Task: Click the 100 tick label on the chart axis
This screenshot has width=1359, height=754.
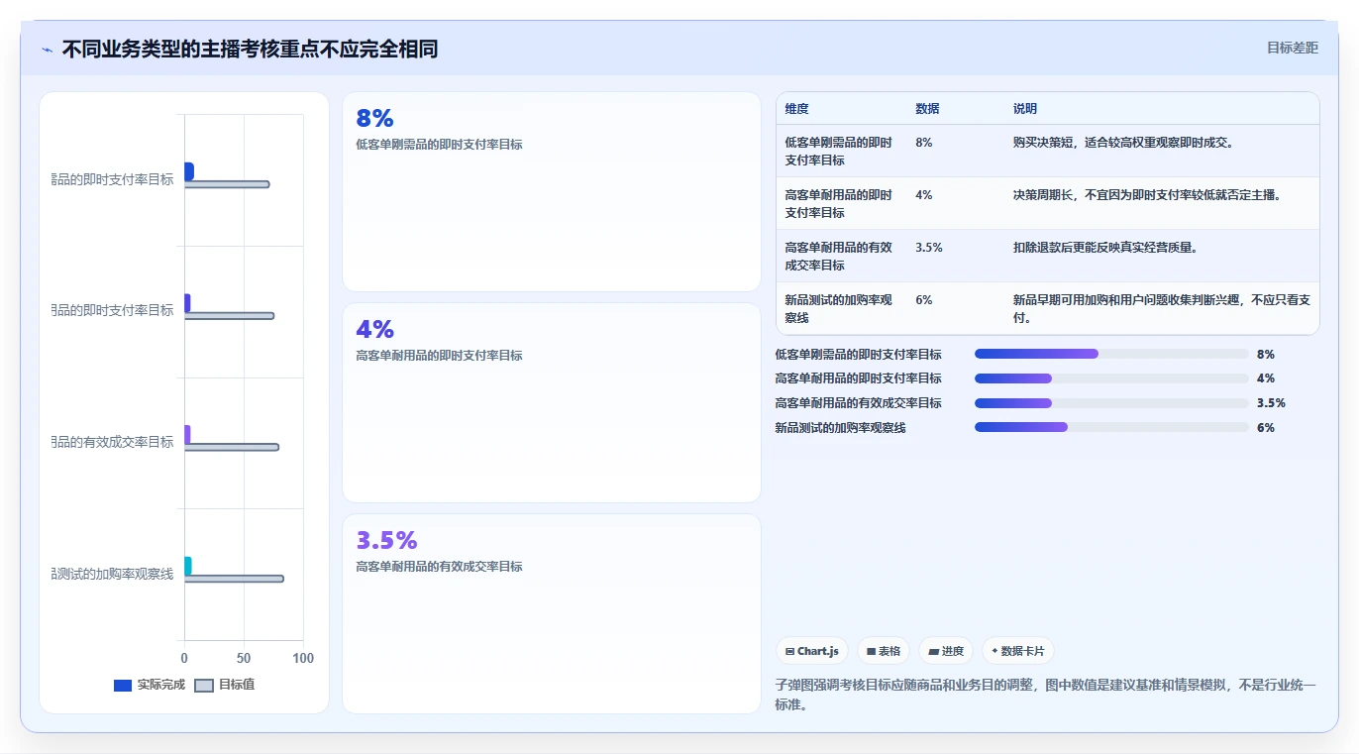Action: point(303,659)
